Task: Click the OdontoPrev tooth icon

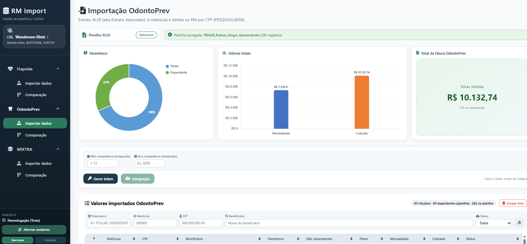Action: [x=10, y=109]
